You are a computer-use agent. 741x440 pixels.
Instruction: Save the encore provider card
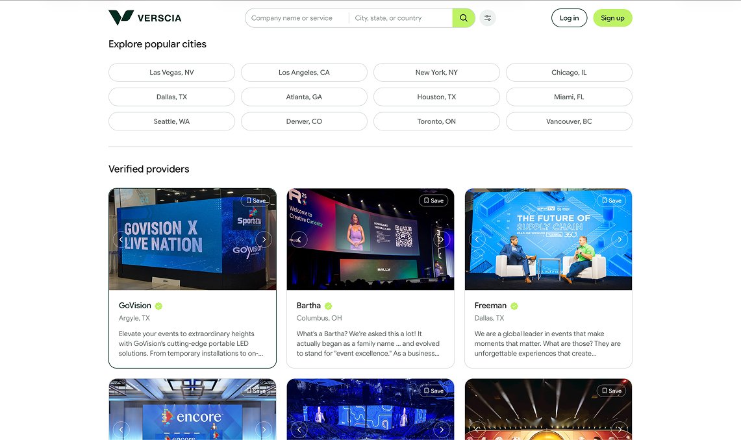click(x=256, y=391)
